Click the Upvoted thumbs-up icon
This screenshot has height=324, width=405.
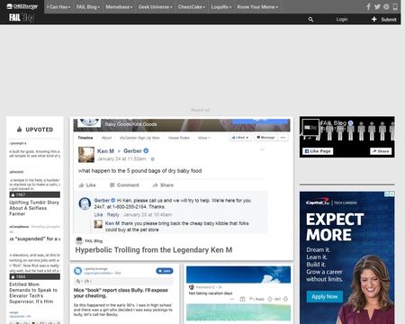[19, 130]
